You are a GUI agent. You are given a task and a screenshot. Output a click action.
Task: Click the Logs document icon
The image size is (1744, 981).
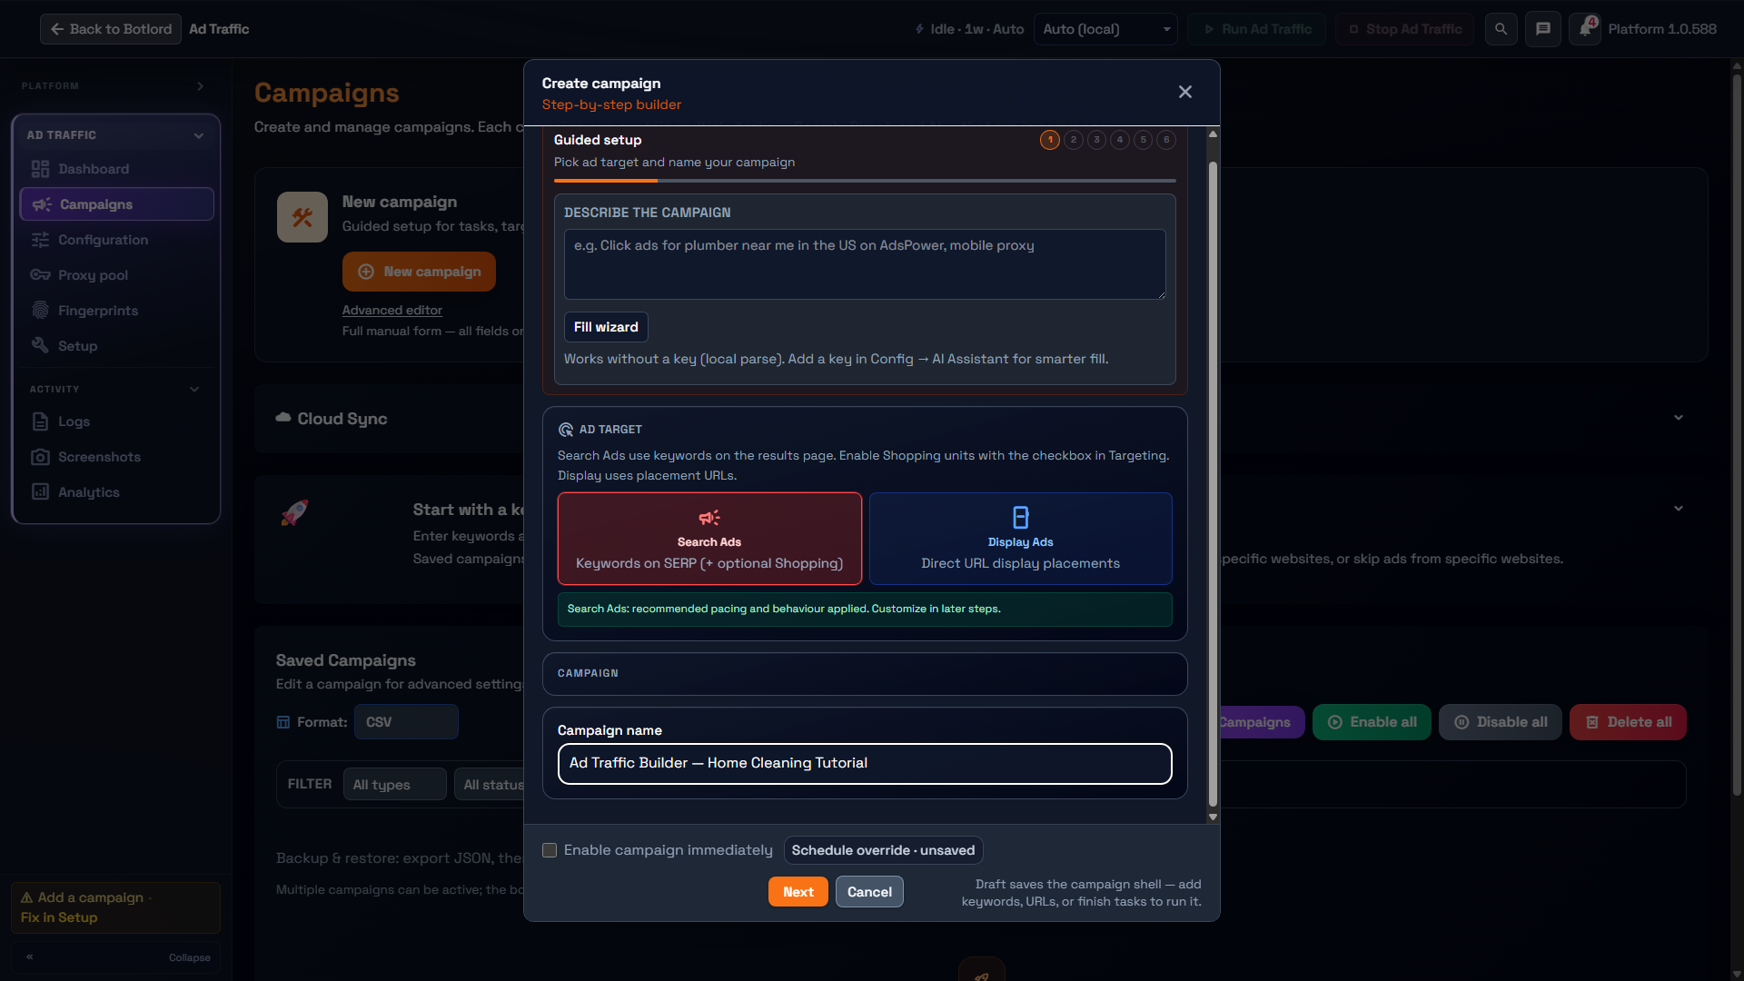tap(40, 421)
